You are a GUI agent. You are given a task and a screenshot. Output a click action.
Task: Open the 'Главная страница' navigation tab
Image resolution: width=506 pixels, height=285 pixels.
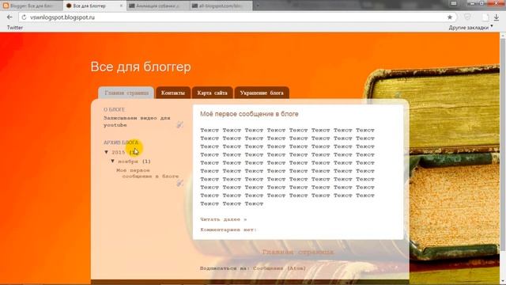[x=126, y=93]
